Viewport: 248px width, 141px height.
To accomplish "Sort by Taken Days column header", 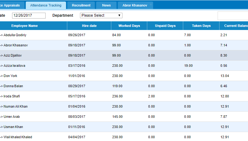I will pyautogui.click(x=201, y=26).
